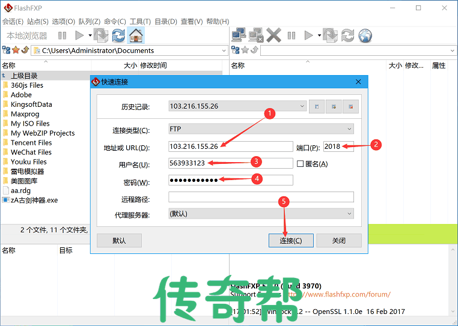This screenshot has height=326, width=458.
Task: Open the 工具(T) menu
Action: tap(140, 22)
